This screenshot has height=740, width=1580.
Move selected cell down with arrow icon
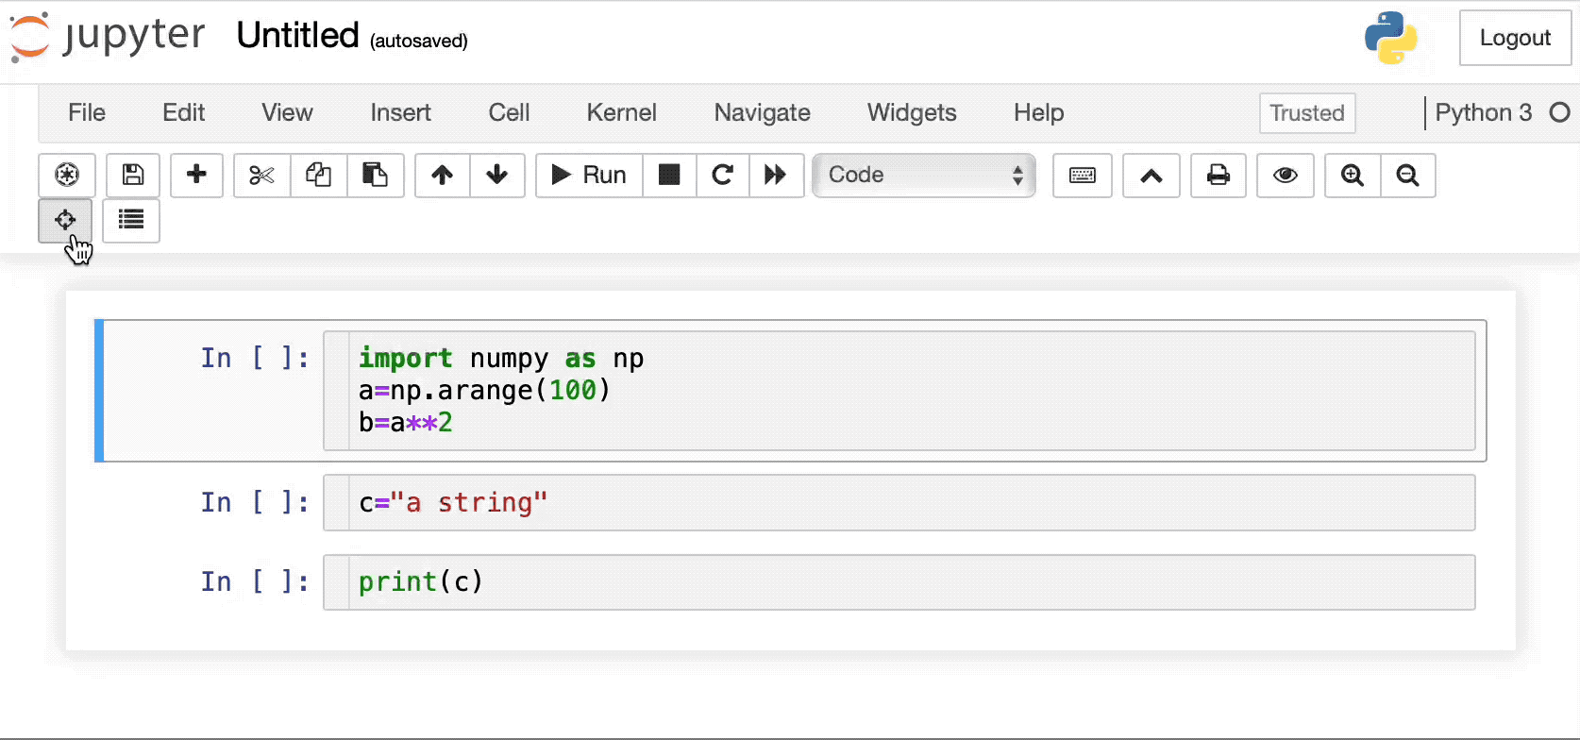(497, 175)
